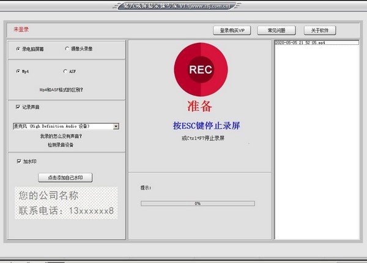Click the 0% progress bar

coord(198,203)
